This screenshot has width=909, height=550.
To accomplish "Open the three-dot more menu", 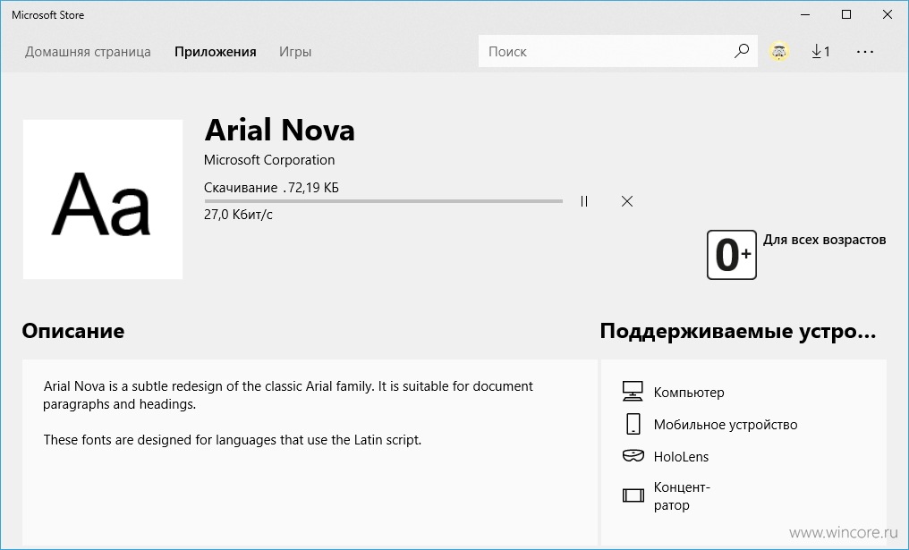I will pyautogui.click(x=864, y=52).
